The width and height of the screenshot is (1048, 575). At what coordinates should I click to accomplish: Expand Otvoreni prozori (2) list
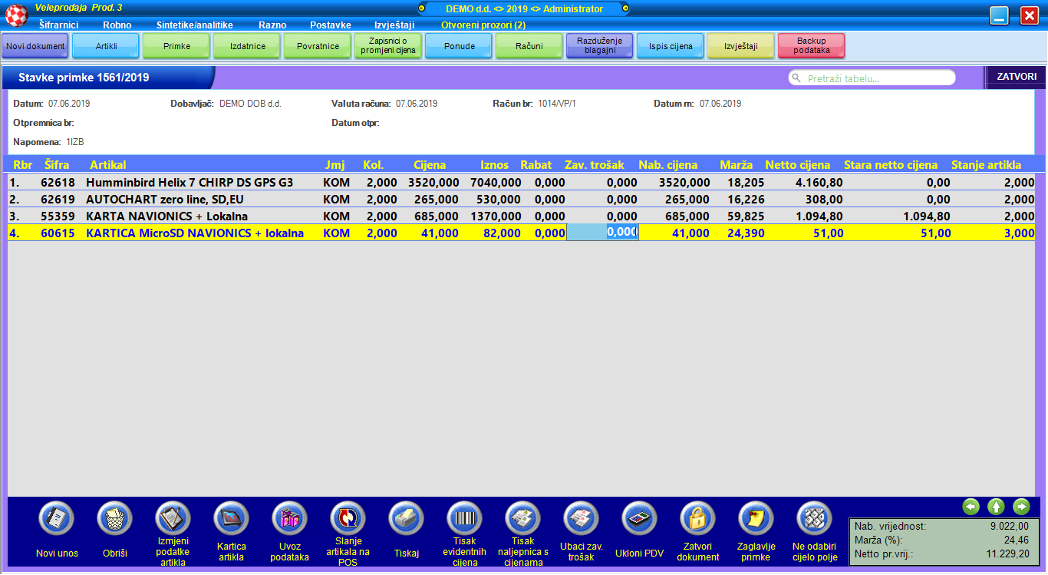point(483,25)
